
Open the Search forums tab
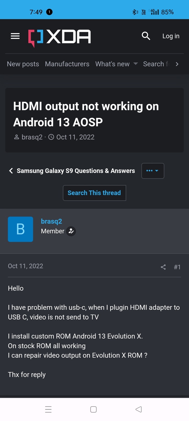156,64
